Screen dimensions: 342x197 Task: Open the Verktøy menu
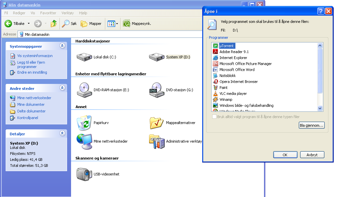click(x=67, y=13)
